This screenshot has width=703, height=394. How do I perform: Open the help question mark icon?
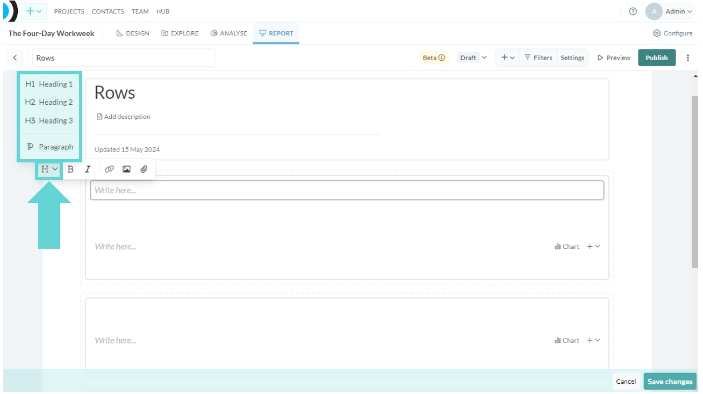tap(633, 11)
